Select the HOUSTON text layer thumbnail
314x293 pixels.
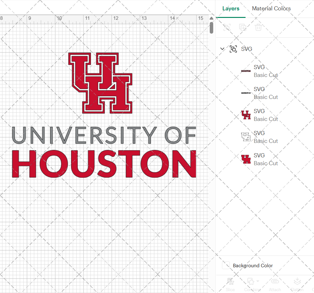[x=246, y=71]
